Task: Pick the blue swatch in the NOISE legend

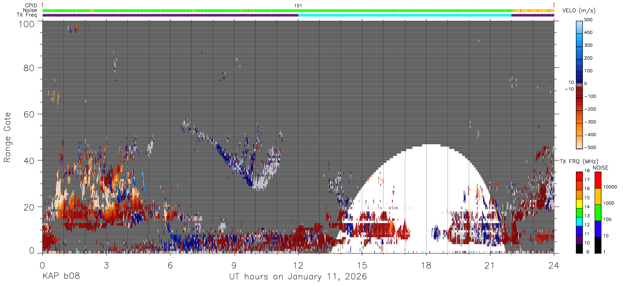Action: point(597,229)
